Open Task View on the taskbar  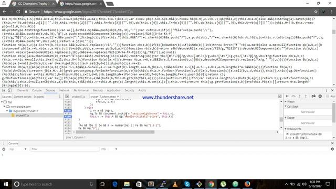coord(102,184)
